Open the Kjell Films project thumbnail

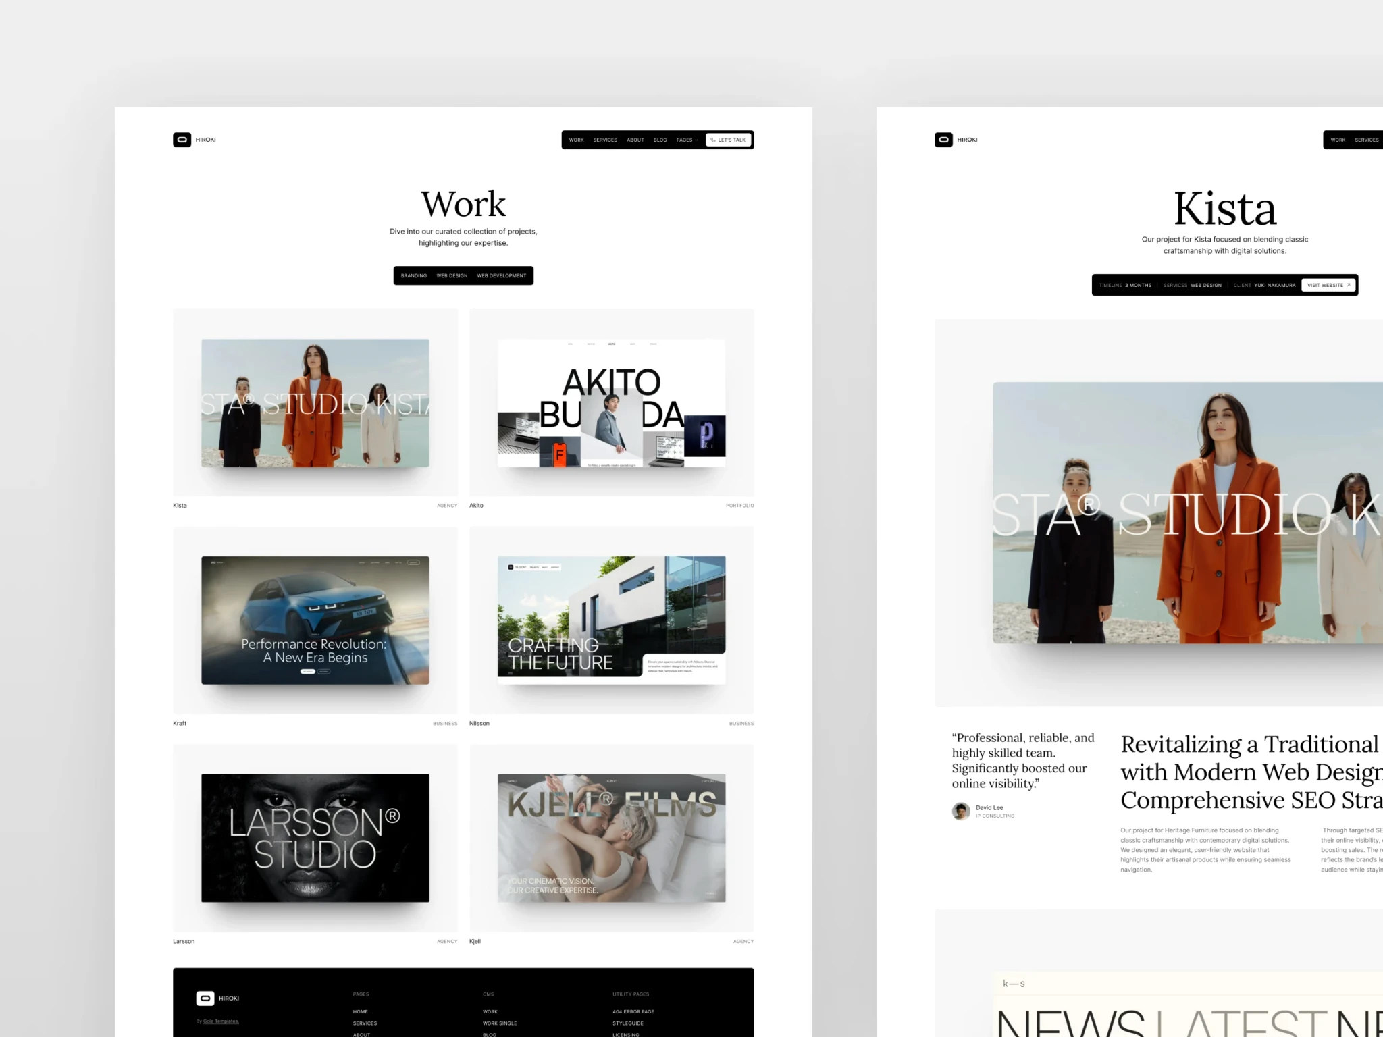[x=611, y=838]
